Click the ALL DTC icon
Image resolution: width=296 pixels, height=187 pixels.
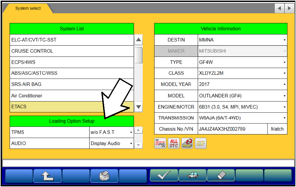(174, 144)
